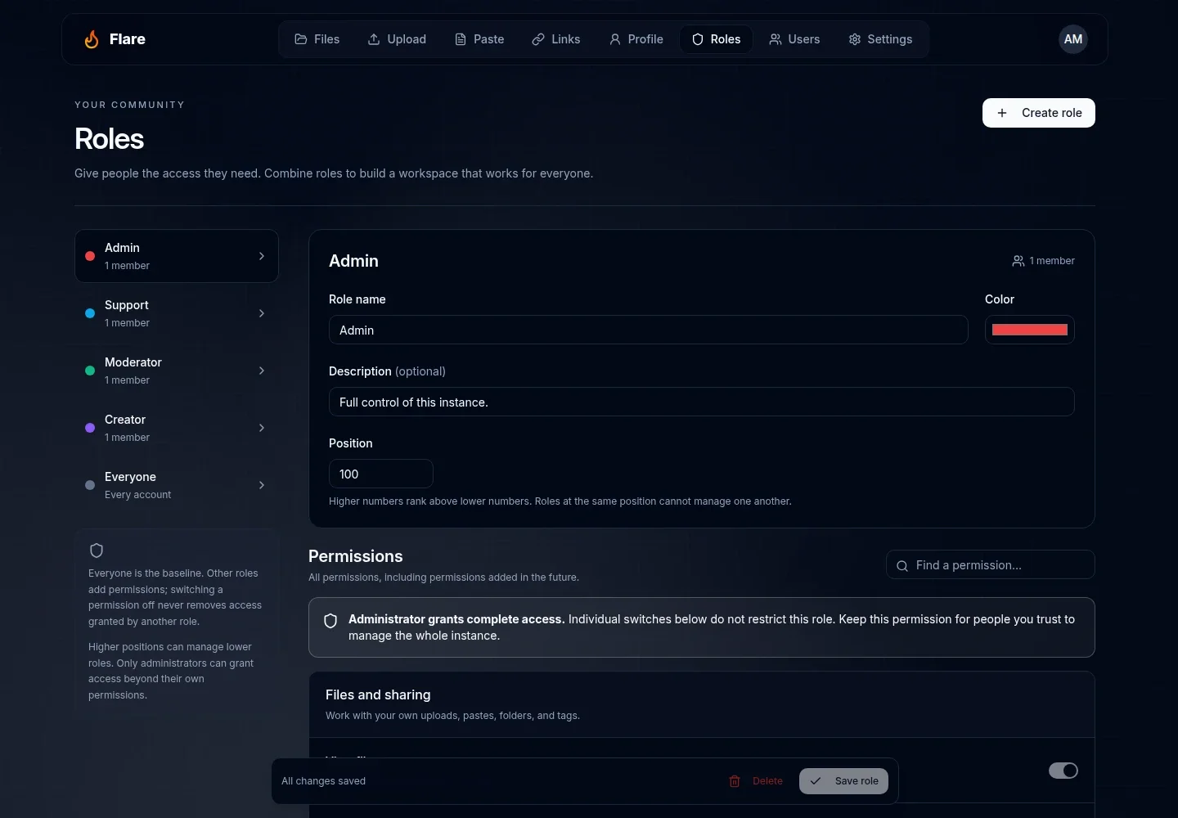Open the Users tab
The image size is (1178, 818).
click(794, 39)
